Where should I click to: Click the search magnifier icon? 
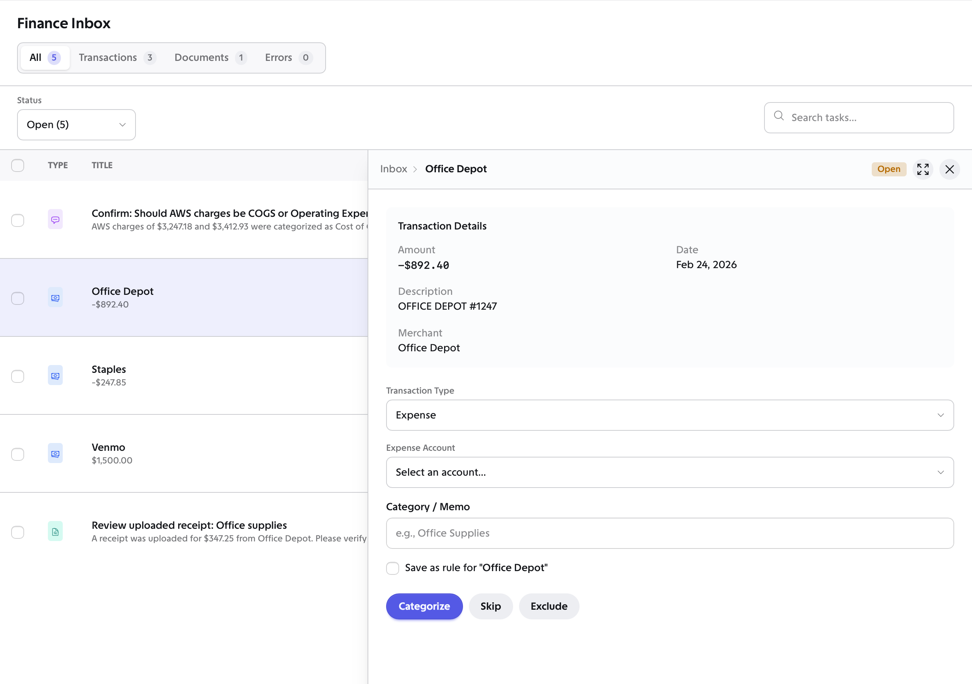pos(779,115)
